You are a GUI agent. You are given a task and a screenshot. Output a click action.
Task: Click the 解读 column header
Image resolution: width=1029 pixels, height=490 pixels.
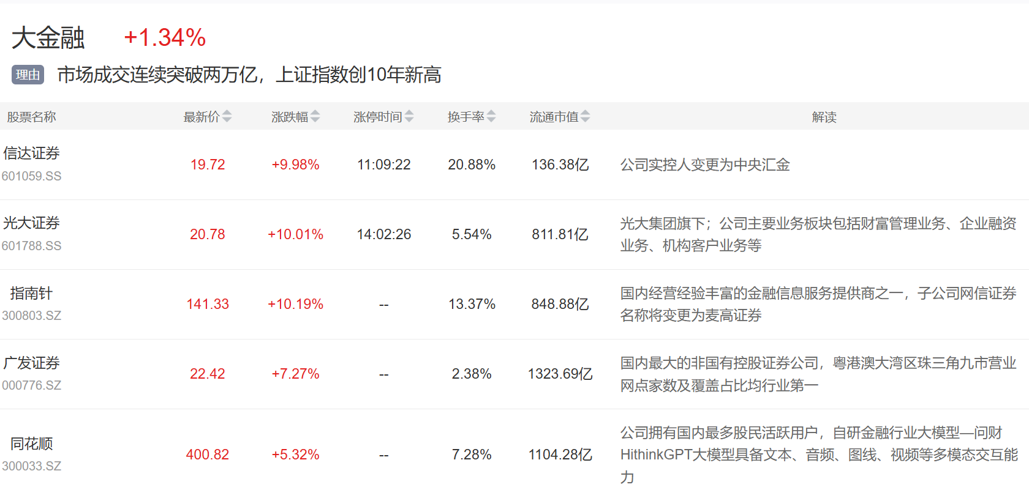(824, 117)
